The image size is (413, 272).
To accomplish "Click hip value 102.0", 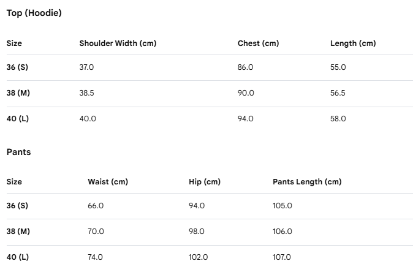I will point(198,257).
